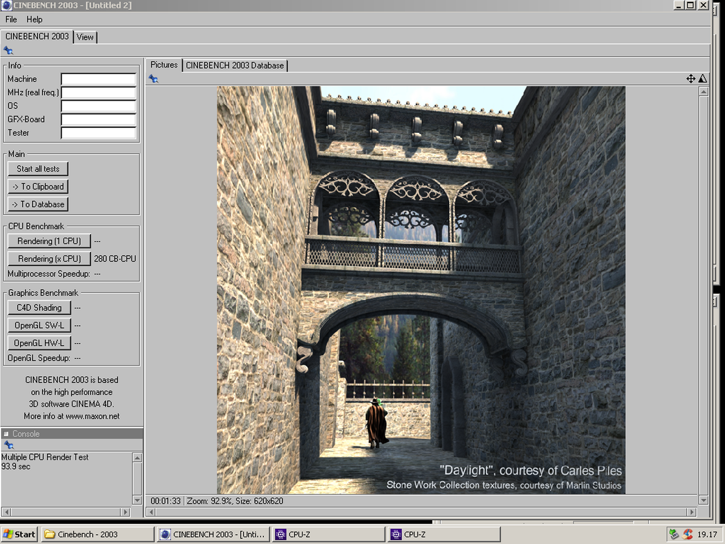Run C4D Shading test
The height and width of the screenshot is (544, 725).
(x=39, y=307)
